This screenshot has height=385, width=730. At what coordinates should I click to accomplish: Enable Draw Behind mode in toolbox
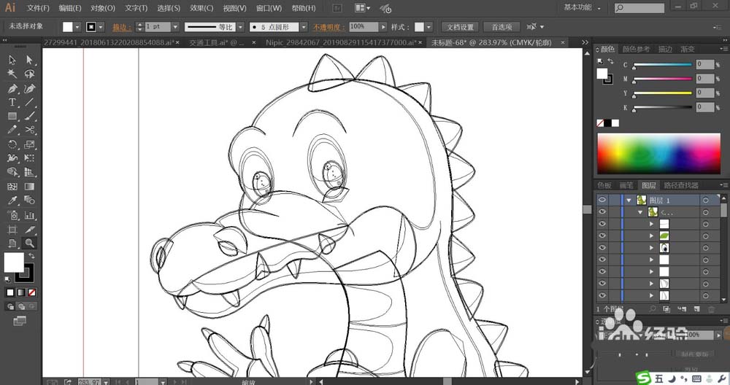[x=21, y=306]
